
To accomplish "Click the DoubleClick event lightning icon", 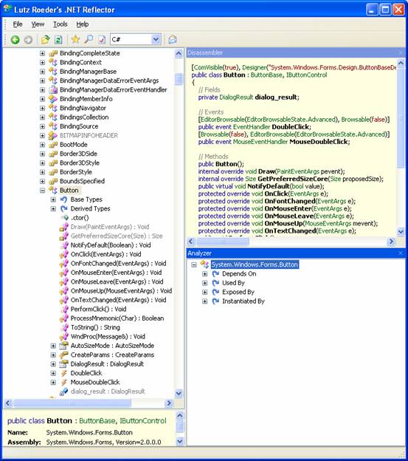I will [63, 373].
